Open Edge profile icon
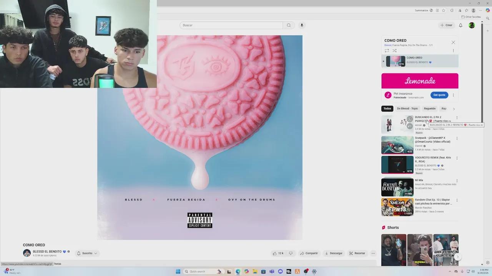This screenshot has height=276, width=492. click(x=474, y=10)
